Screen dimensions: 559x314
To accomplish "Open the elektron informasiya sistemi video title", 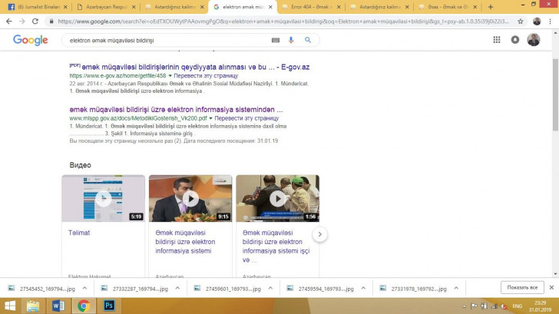I will (x=185, y=242).
